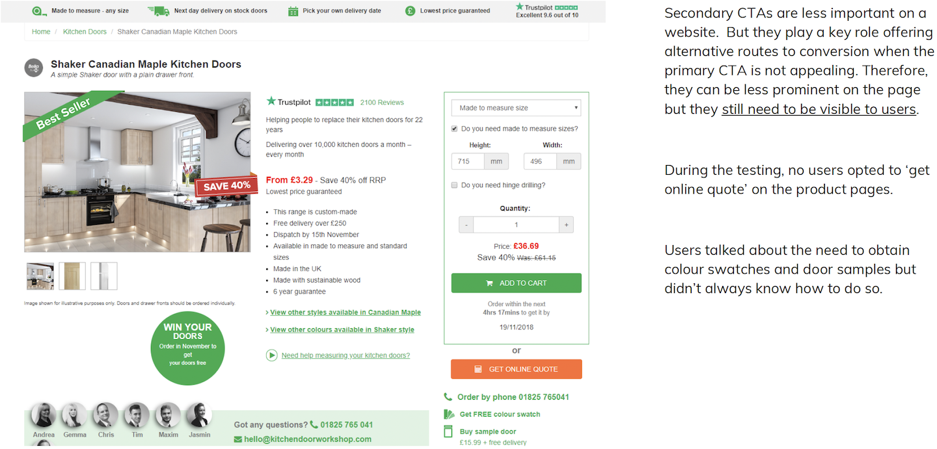Viewport: 937px width, 449px height.
Task: View other colours available in Shaker style
Action: [x=342, y=329]
